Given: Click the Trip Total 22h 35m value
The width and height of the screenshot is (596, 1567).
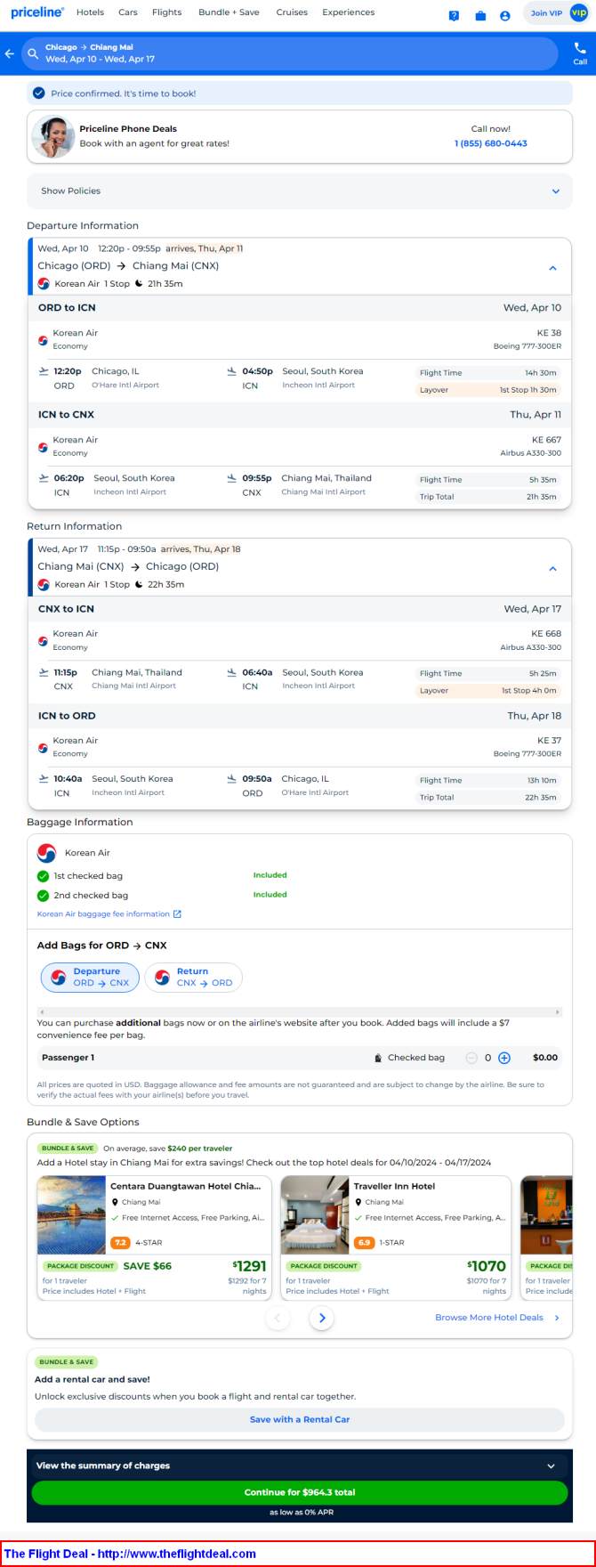Looking at the screenshot, I should (542, 798).
